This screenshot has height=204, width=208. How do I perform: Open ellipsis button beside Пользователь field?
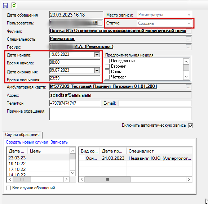(100, 23)
